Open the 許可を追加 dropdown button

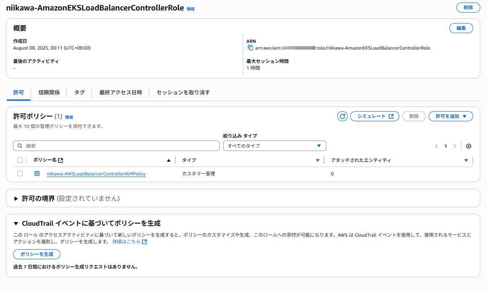[x=451, y=116]
